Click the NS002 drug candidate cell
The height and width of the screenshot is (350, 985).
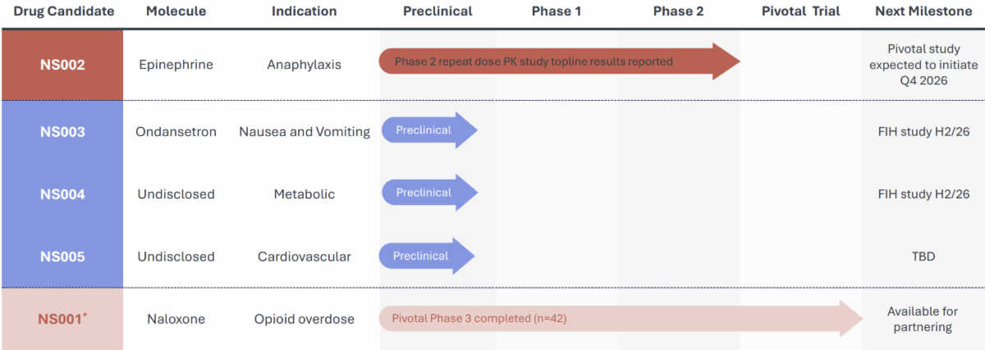pyautogui.click(x=62, y=65)
